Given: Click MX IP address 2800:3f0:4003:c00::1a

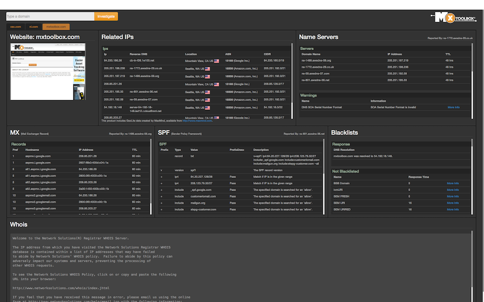Looking at the screenshot, I should pos(93,176).
